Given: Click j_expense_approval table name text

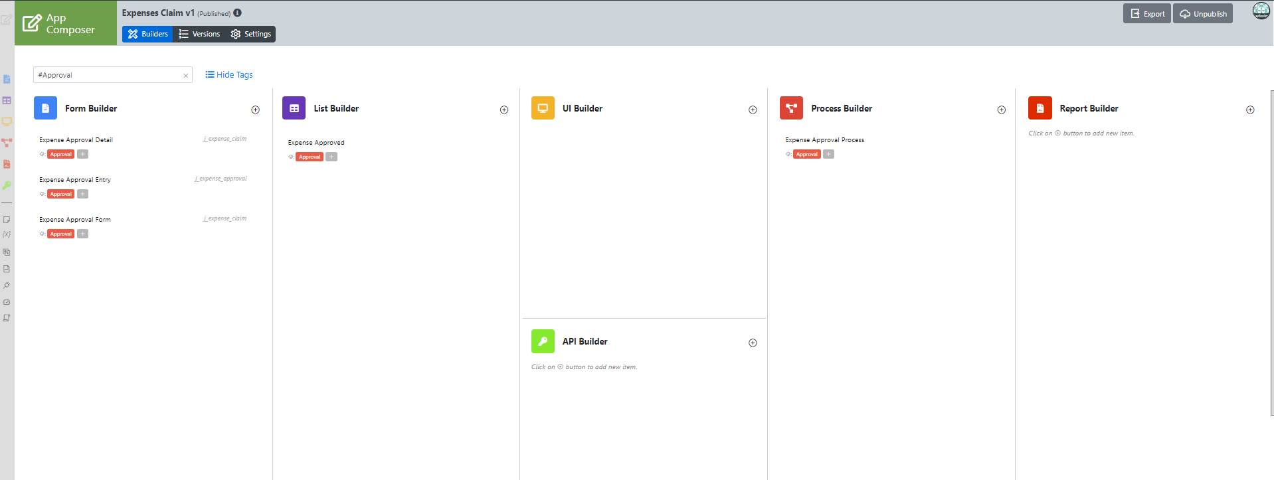Looking at the screenshot, I should click(x=221, y=179).
